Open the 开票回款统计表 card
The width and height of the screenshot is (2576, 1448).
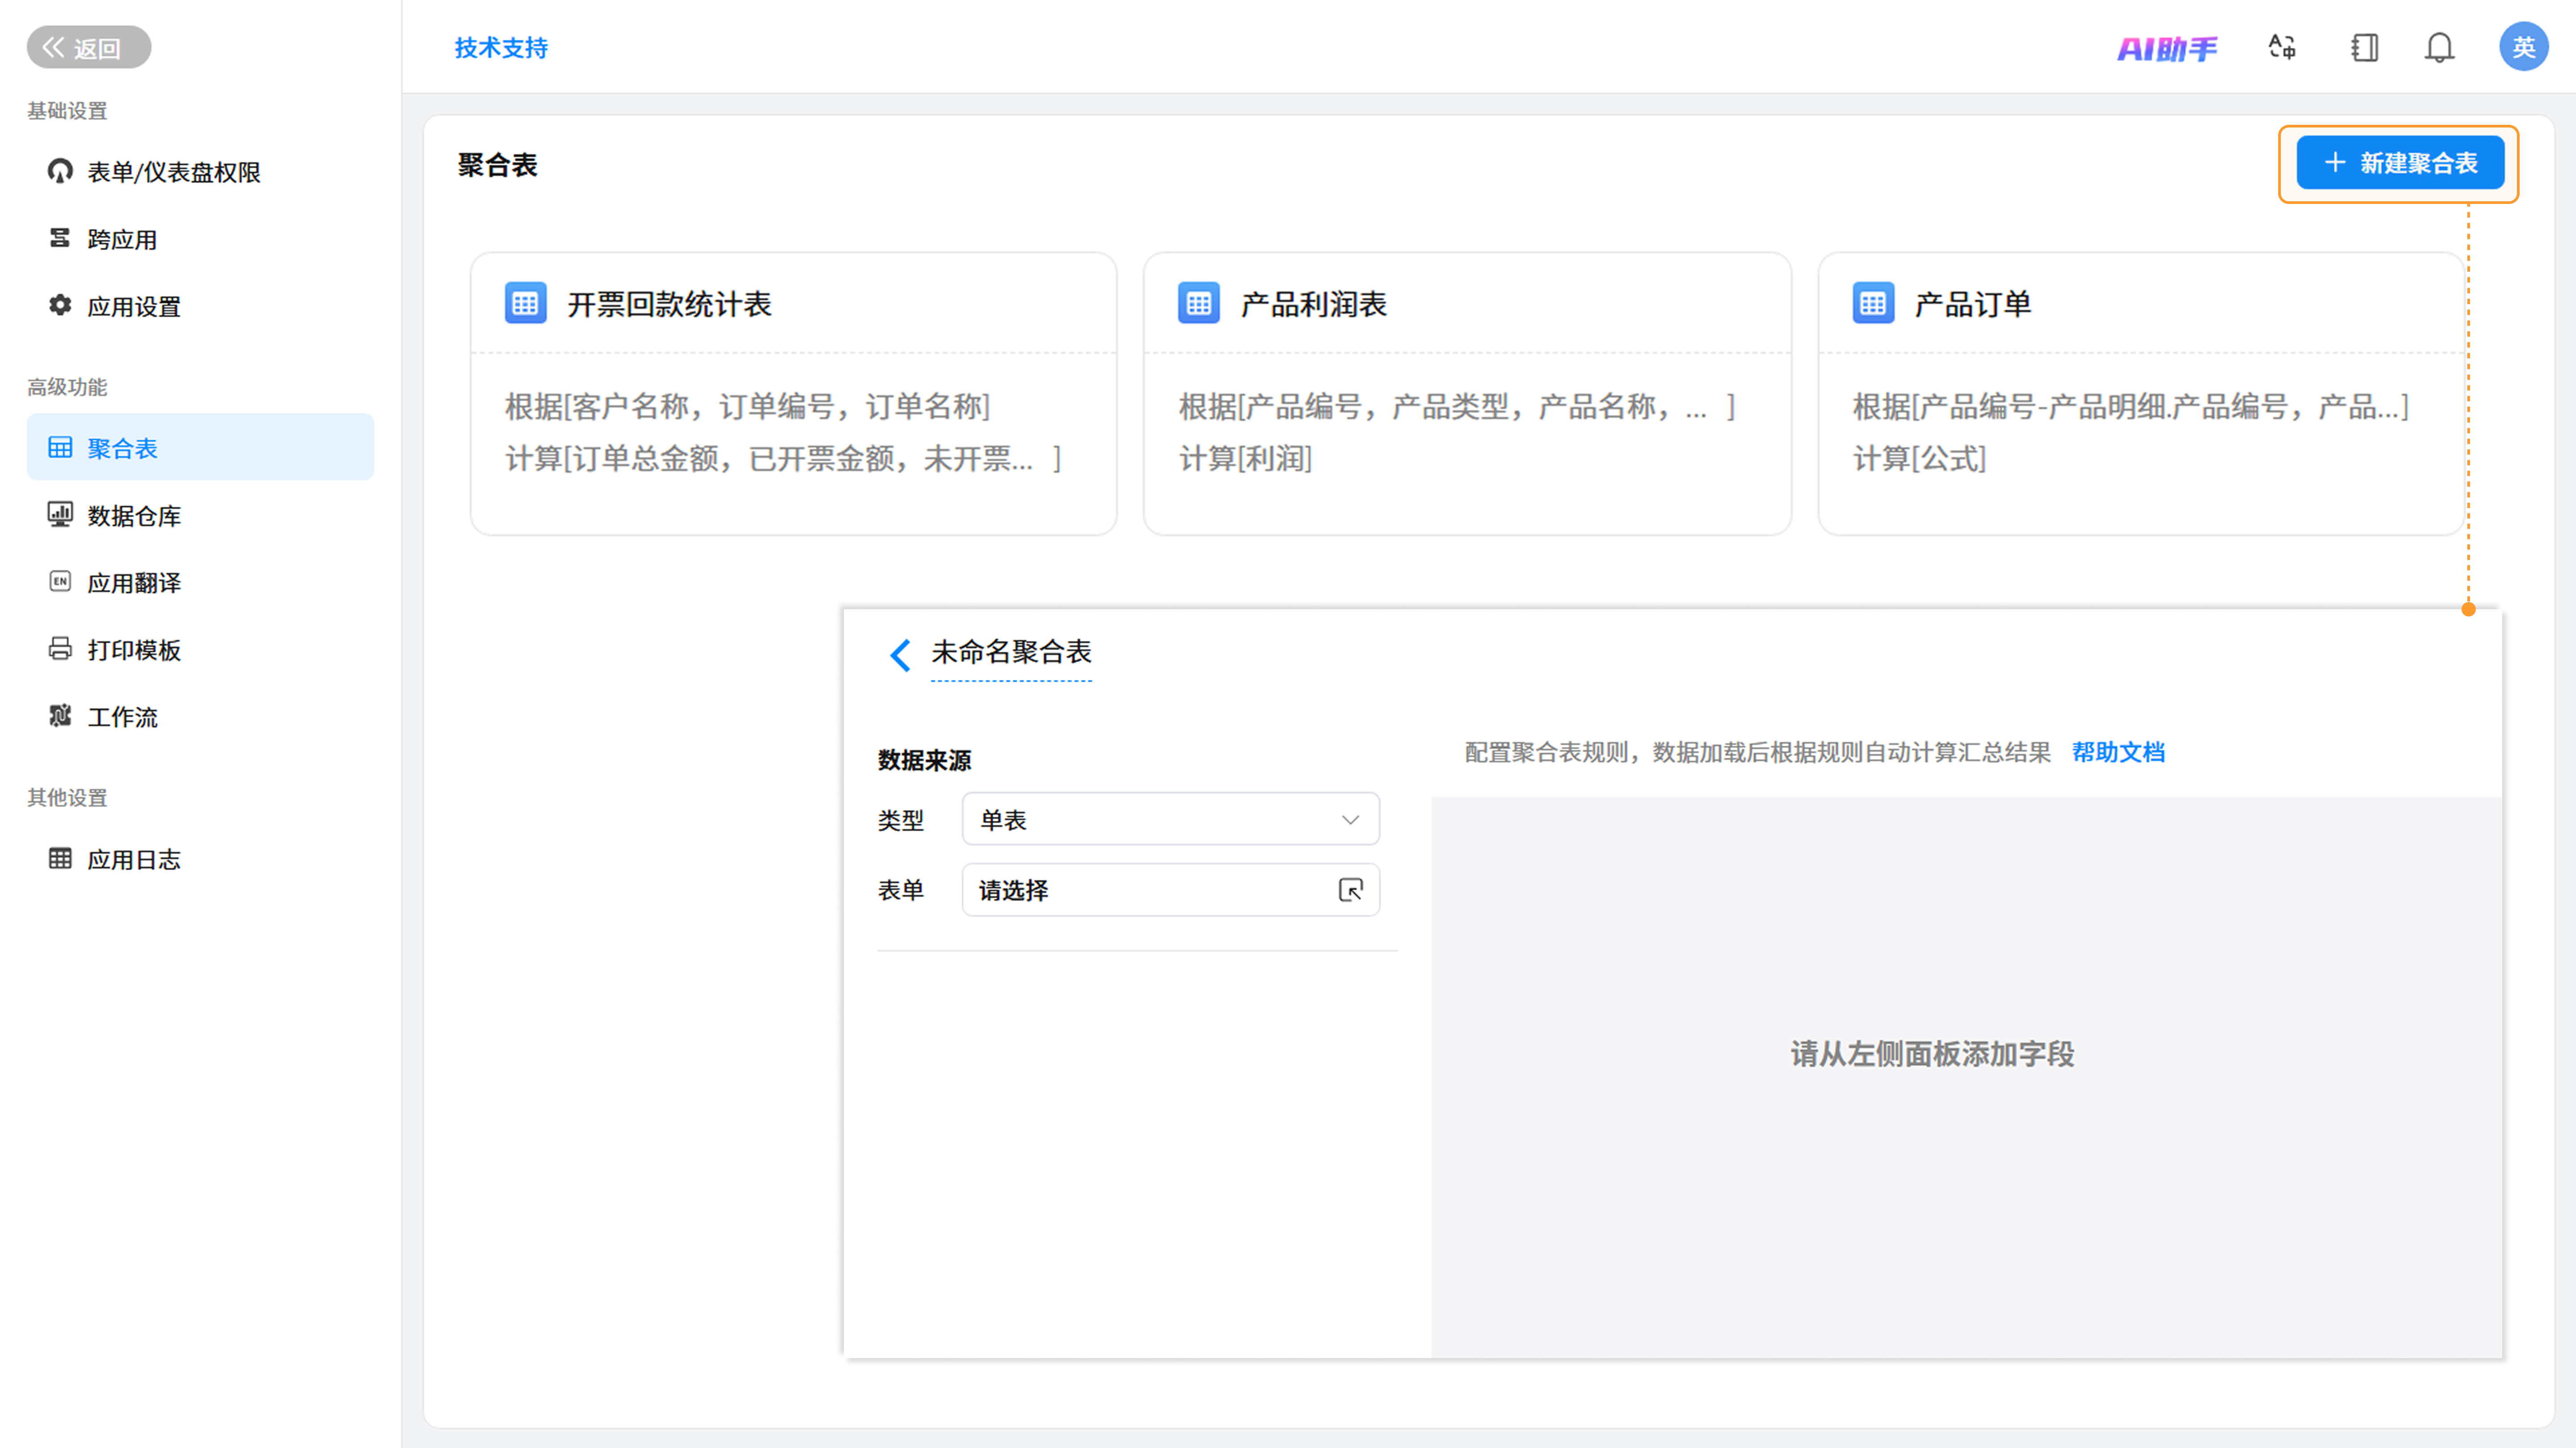793,393
